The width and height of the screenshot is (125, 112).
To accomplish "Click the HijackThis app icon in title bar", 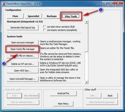I will point(4,4).
